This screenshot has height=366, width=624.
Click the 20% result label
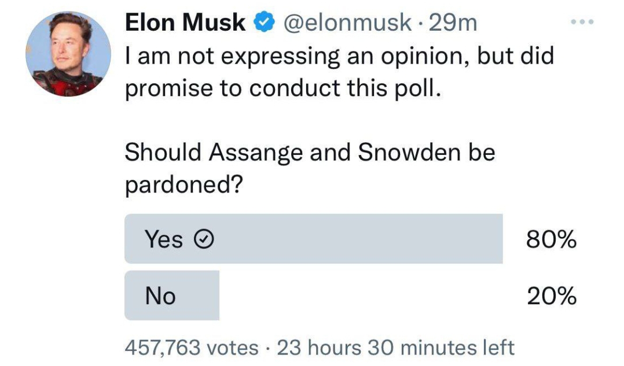tap(551, 297)
